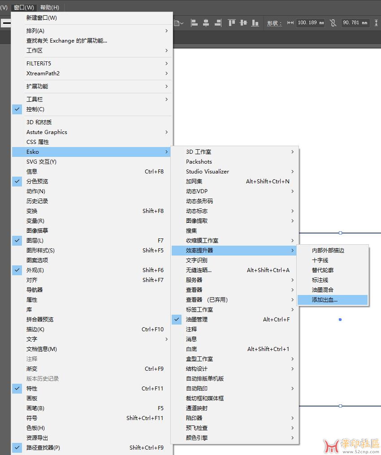Image resolution: width=381 pixels, height=455 pixels.
Task: Open the 帮助(H) menu
Action: coord(50,7)
